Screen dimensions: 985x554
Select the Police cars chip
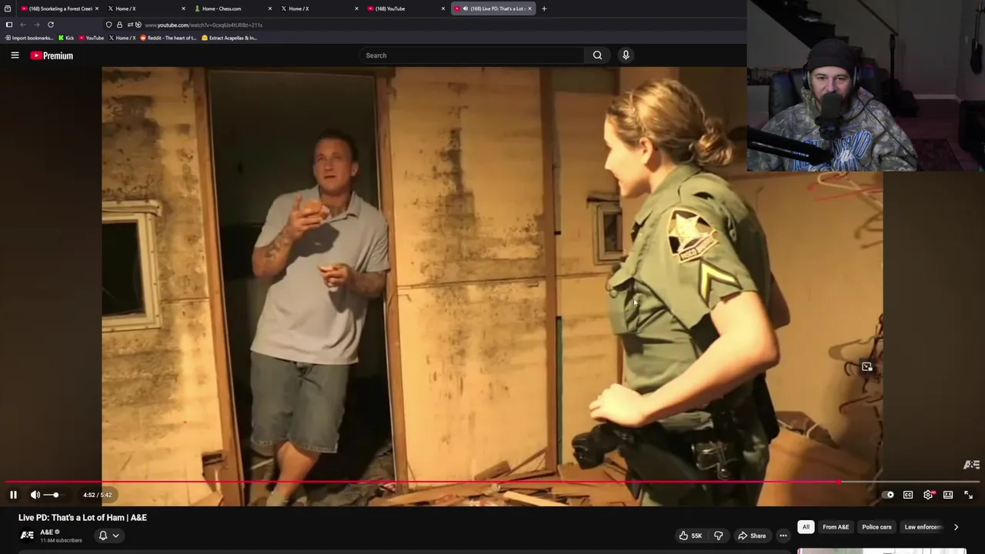point(876,527)
